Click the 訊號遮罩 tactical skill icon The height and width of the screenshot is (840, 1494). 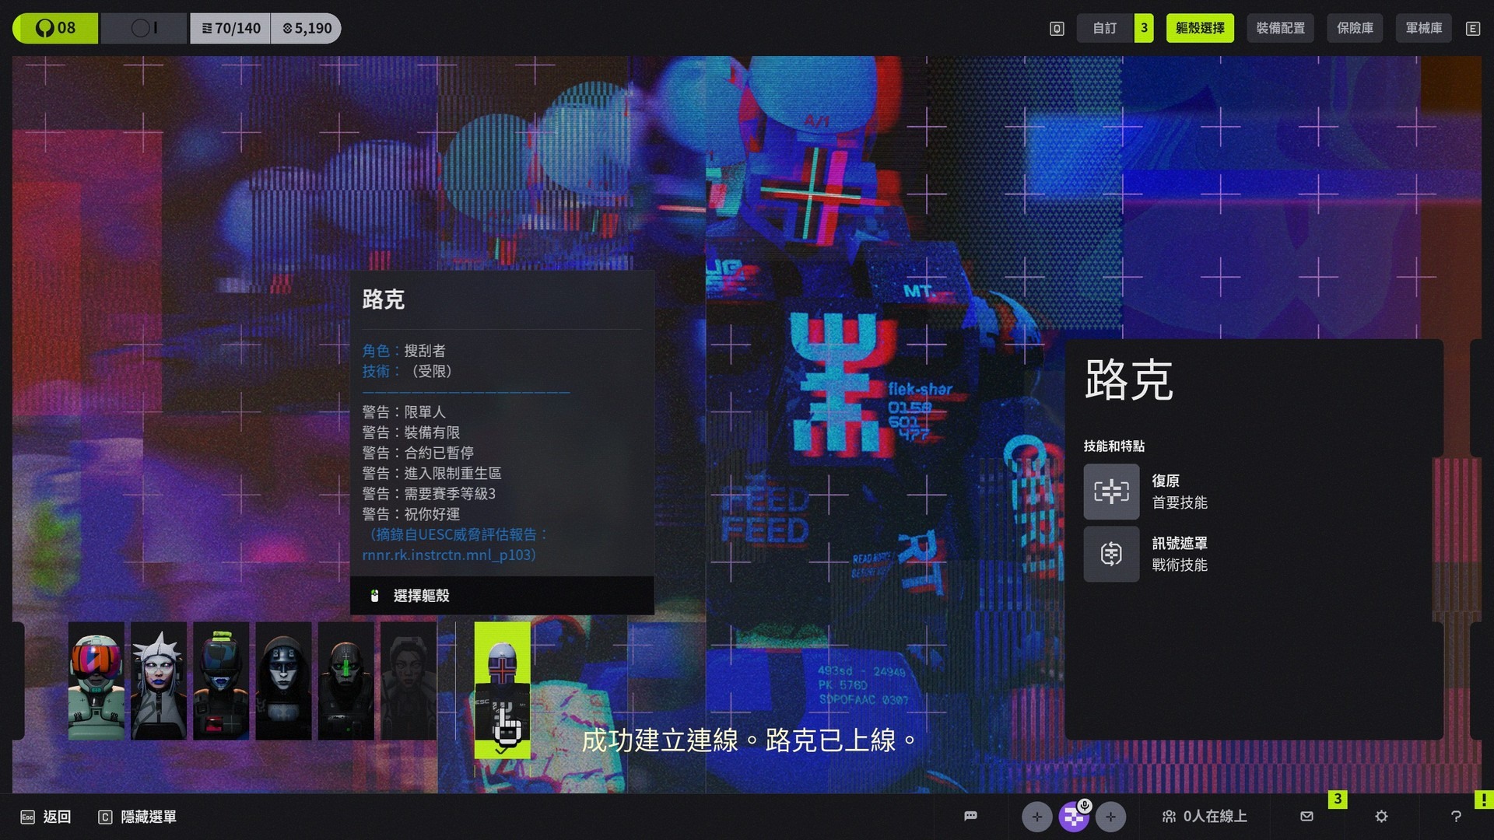coord(1110,554)
